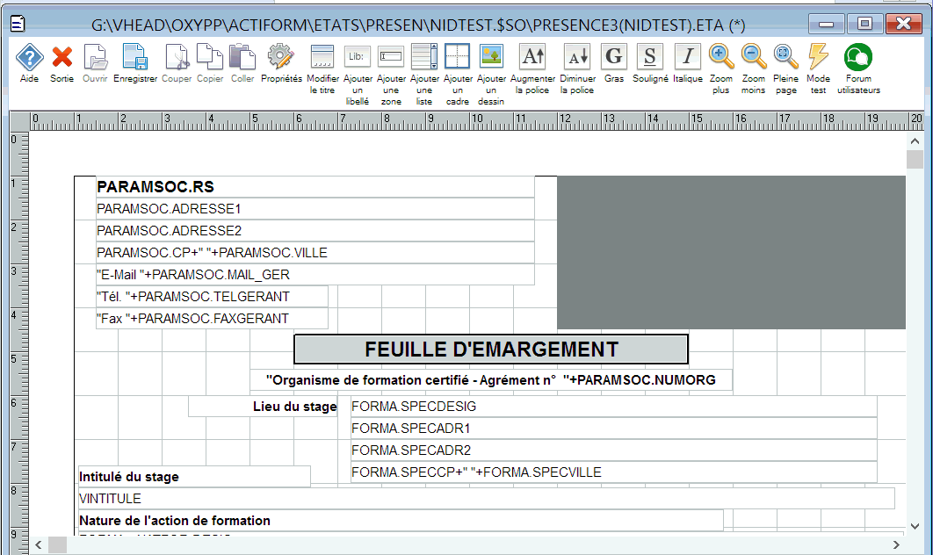Activate Mode test lightning icon
The image size is (933, 555).
(818, 57)
